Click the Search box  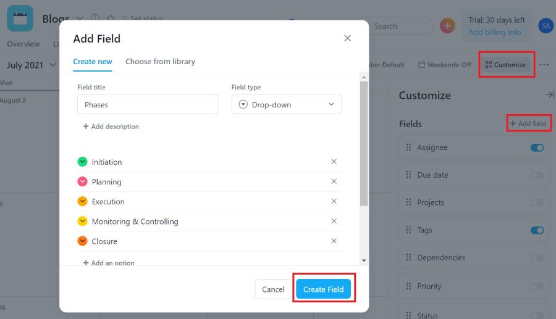pyautogui.click(x=401, y=26)
